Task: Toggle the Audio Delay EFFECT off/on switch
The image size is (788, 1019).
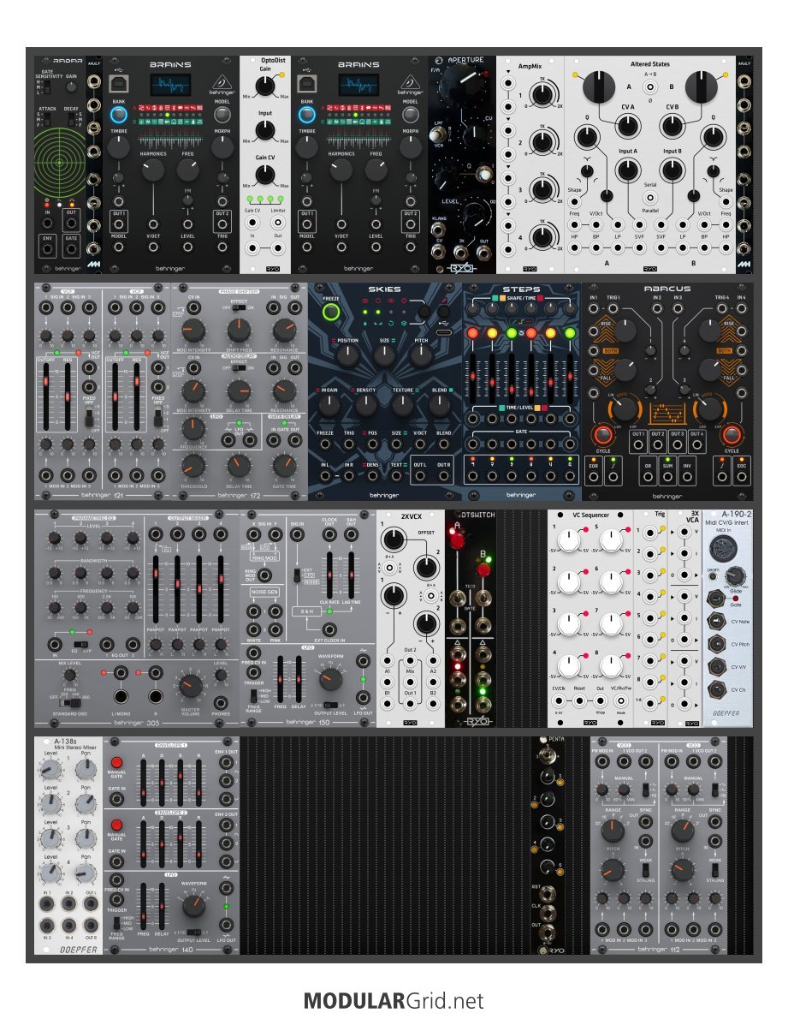Action: coord(239,366)
